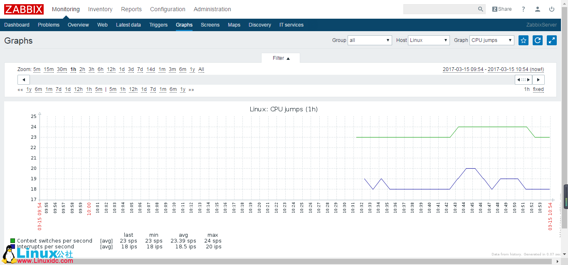Enter fullscreen mode with the expand icon
Image resolution: width=568 pixels, height=265 pixels.
click(551, 40)
